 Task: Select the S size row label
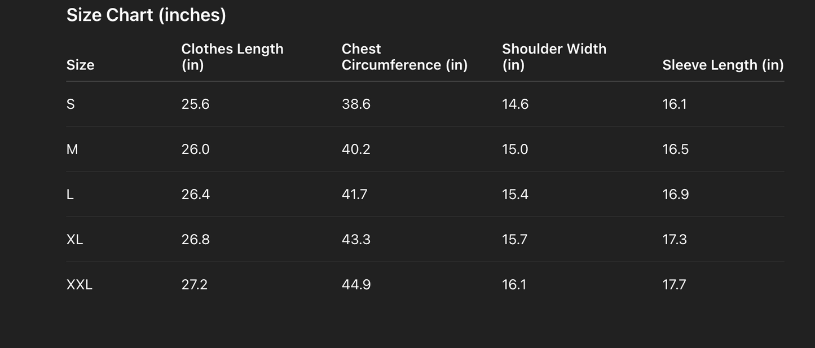tap(71, 104)
